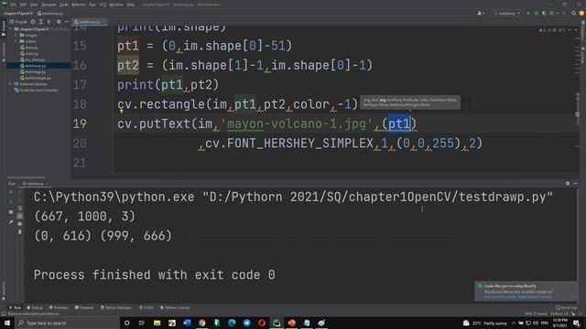Open the File menu
Image resolution: width=586 pixels, height=329 pixels.
[x=13, y=5]
